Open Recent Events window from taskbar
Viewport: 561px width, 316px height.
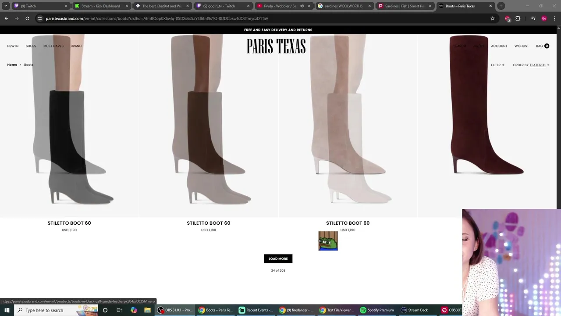click(256, 310)
